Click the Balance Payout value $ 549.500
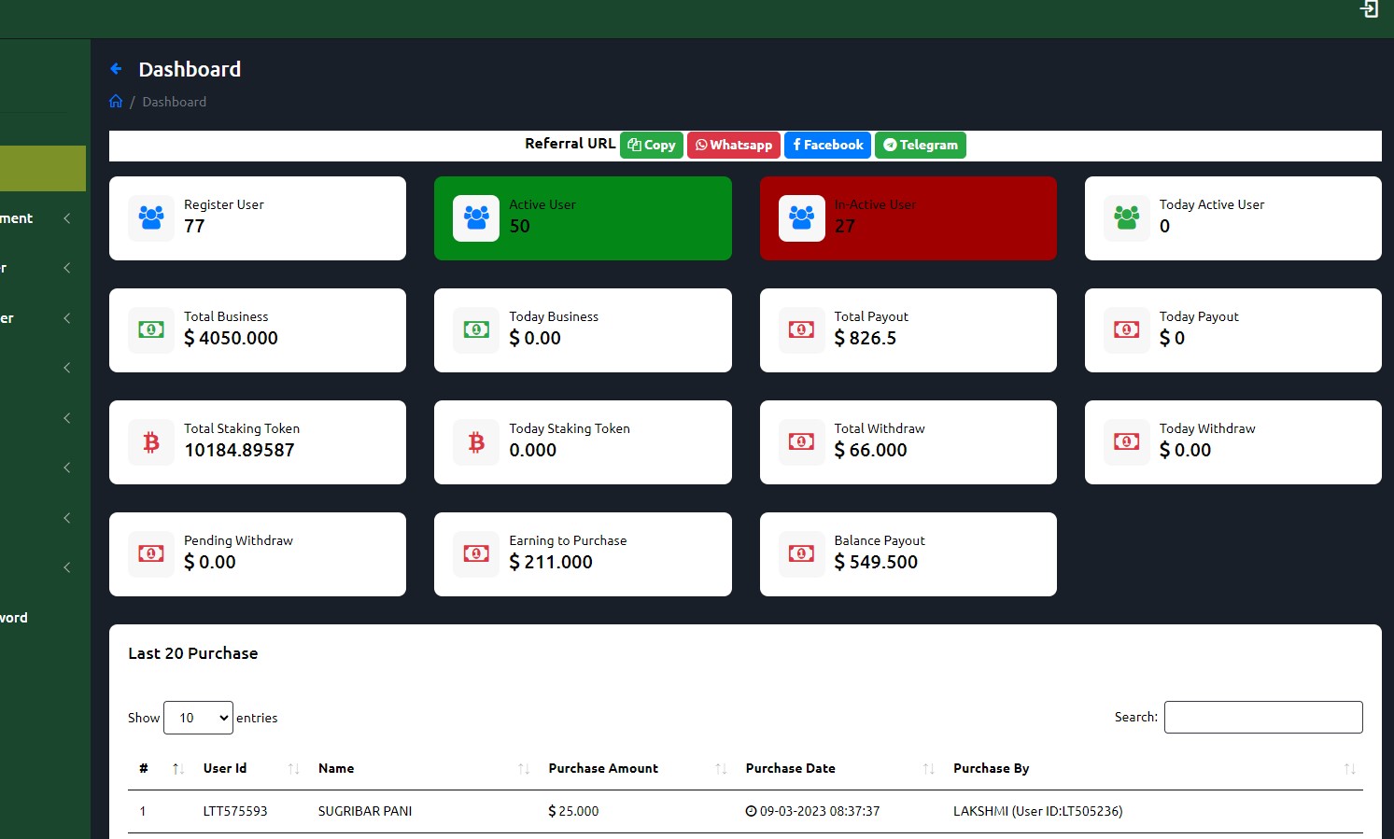Image resolution: width=1394 pixels, height=839 pixels. [x=876, y=562]
